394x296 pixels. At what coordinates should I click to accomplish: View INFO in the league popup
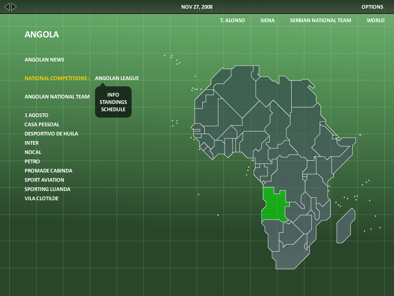[x=113, y=94]
